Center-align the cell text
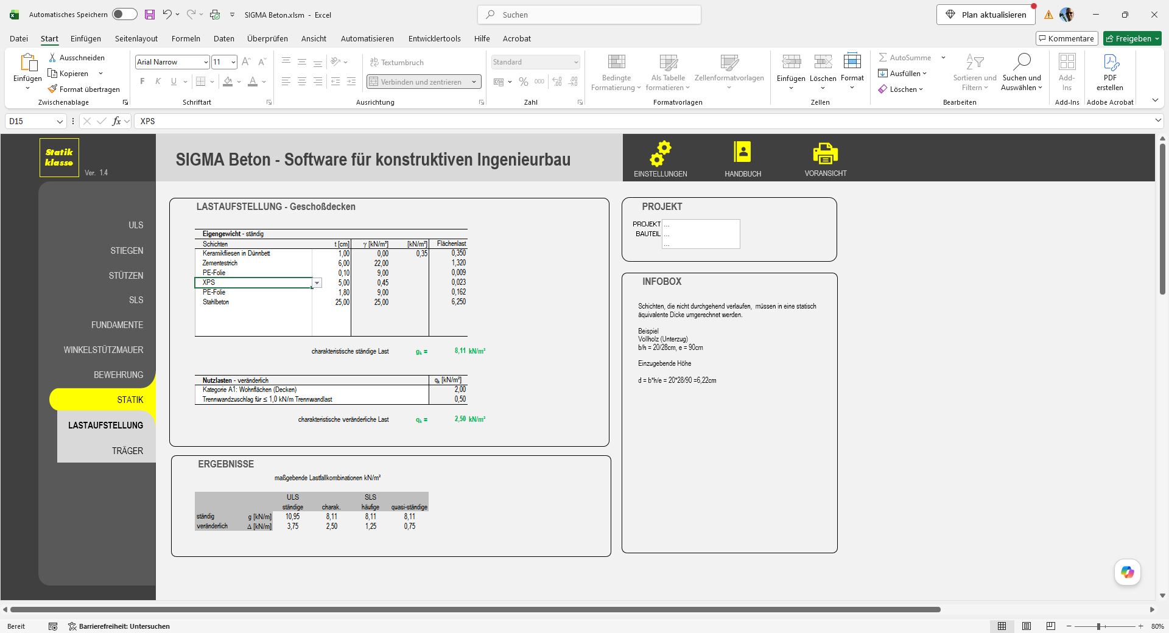The image size is (1169, 633). [x=301, y=82]
